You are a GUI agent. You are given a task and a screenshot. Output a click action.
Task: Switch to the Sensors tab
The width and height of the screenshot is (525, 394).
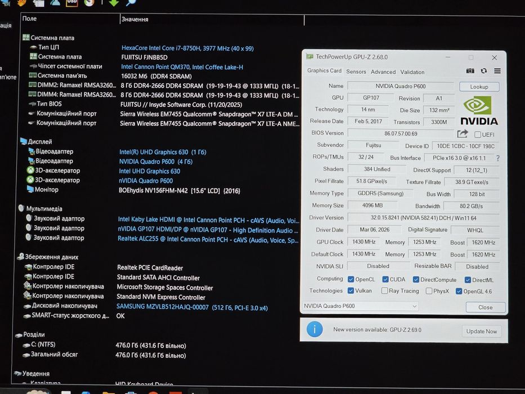[356, 71]
